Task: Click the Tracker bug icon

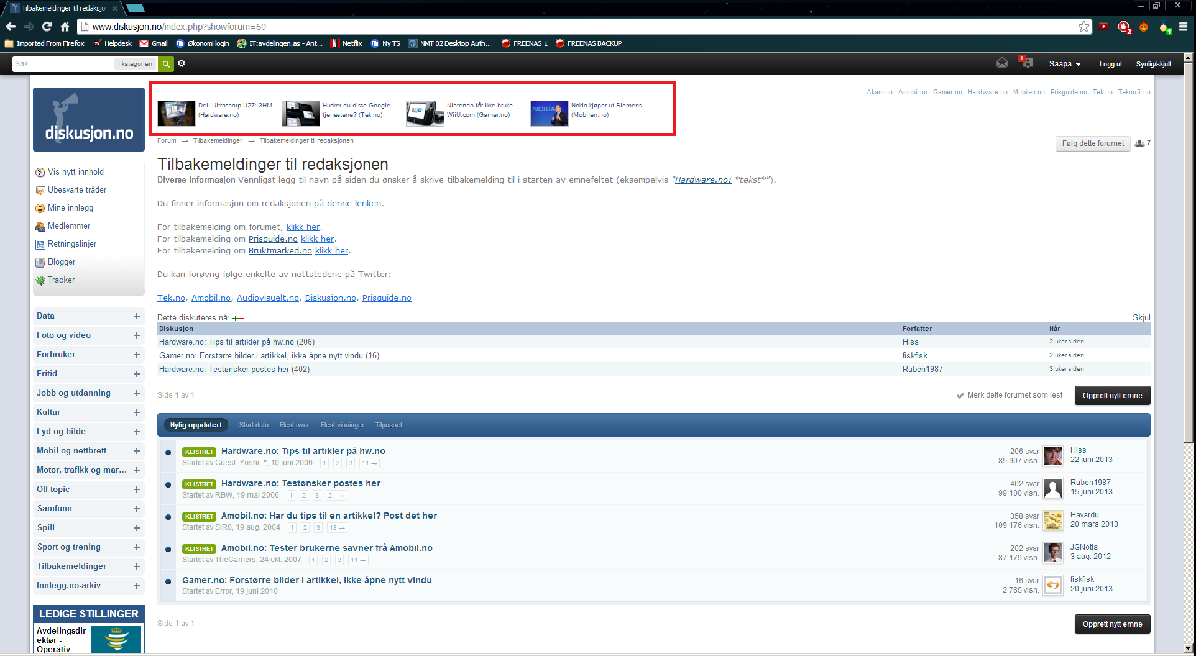Action: click(40, 281)
